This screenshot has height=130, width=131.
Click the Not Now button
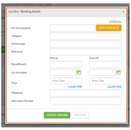click(80, 115)
